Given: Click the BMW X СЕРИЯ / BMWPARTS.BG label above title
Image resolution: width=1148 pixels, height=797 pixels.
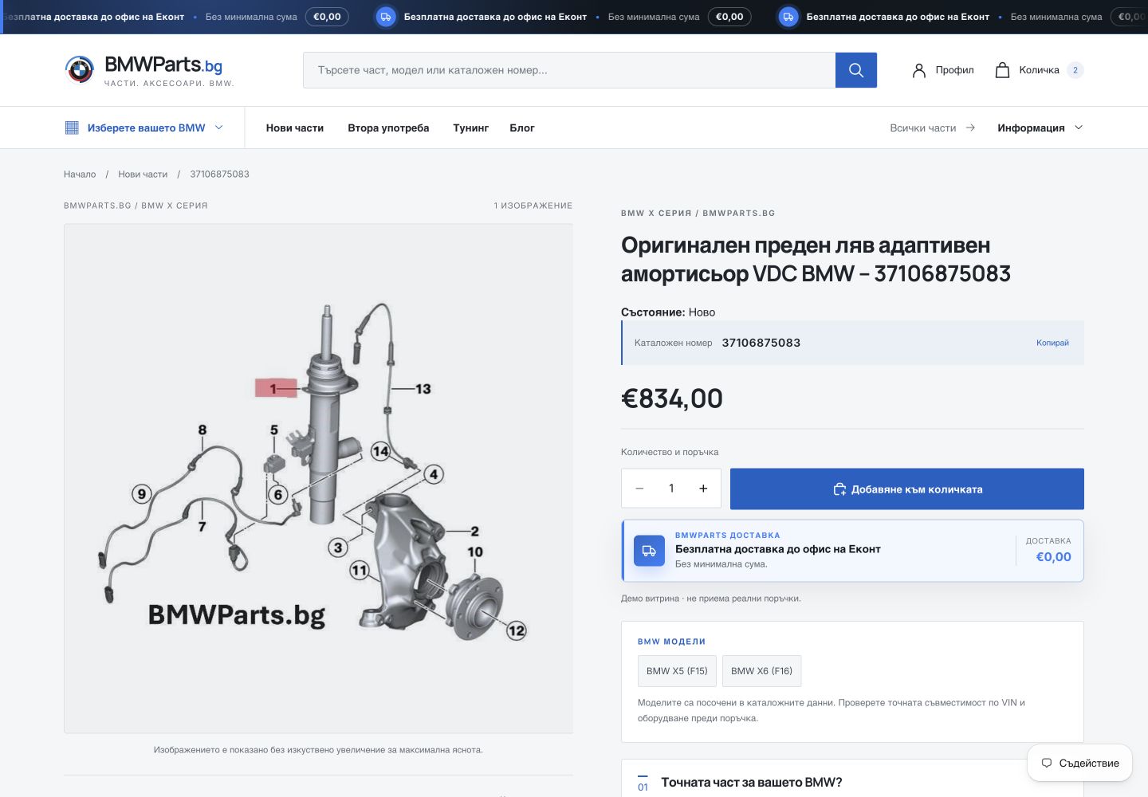Looking at the screenshot, I should (698, 214).
